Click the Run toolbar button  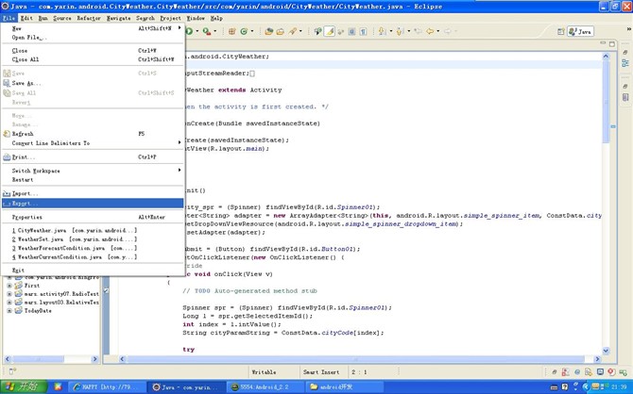pos(189,31)
